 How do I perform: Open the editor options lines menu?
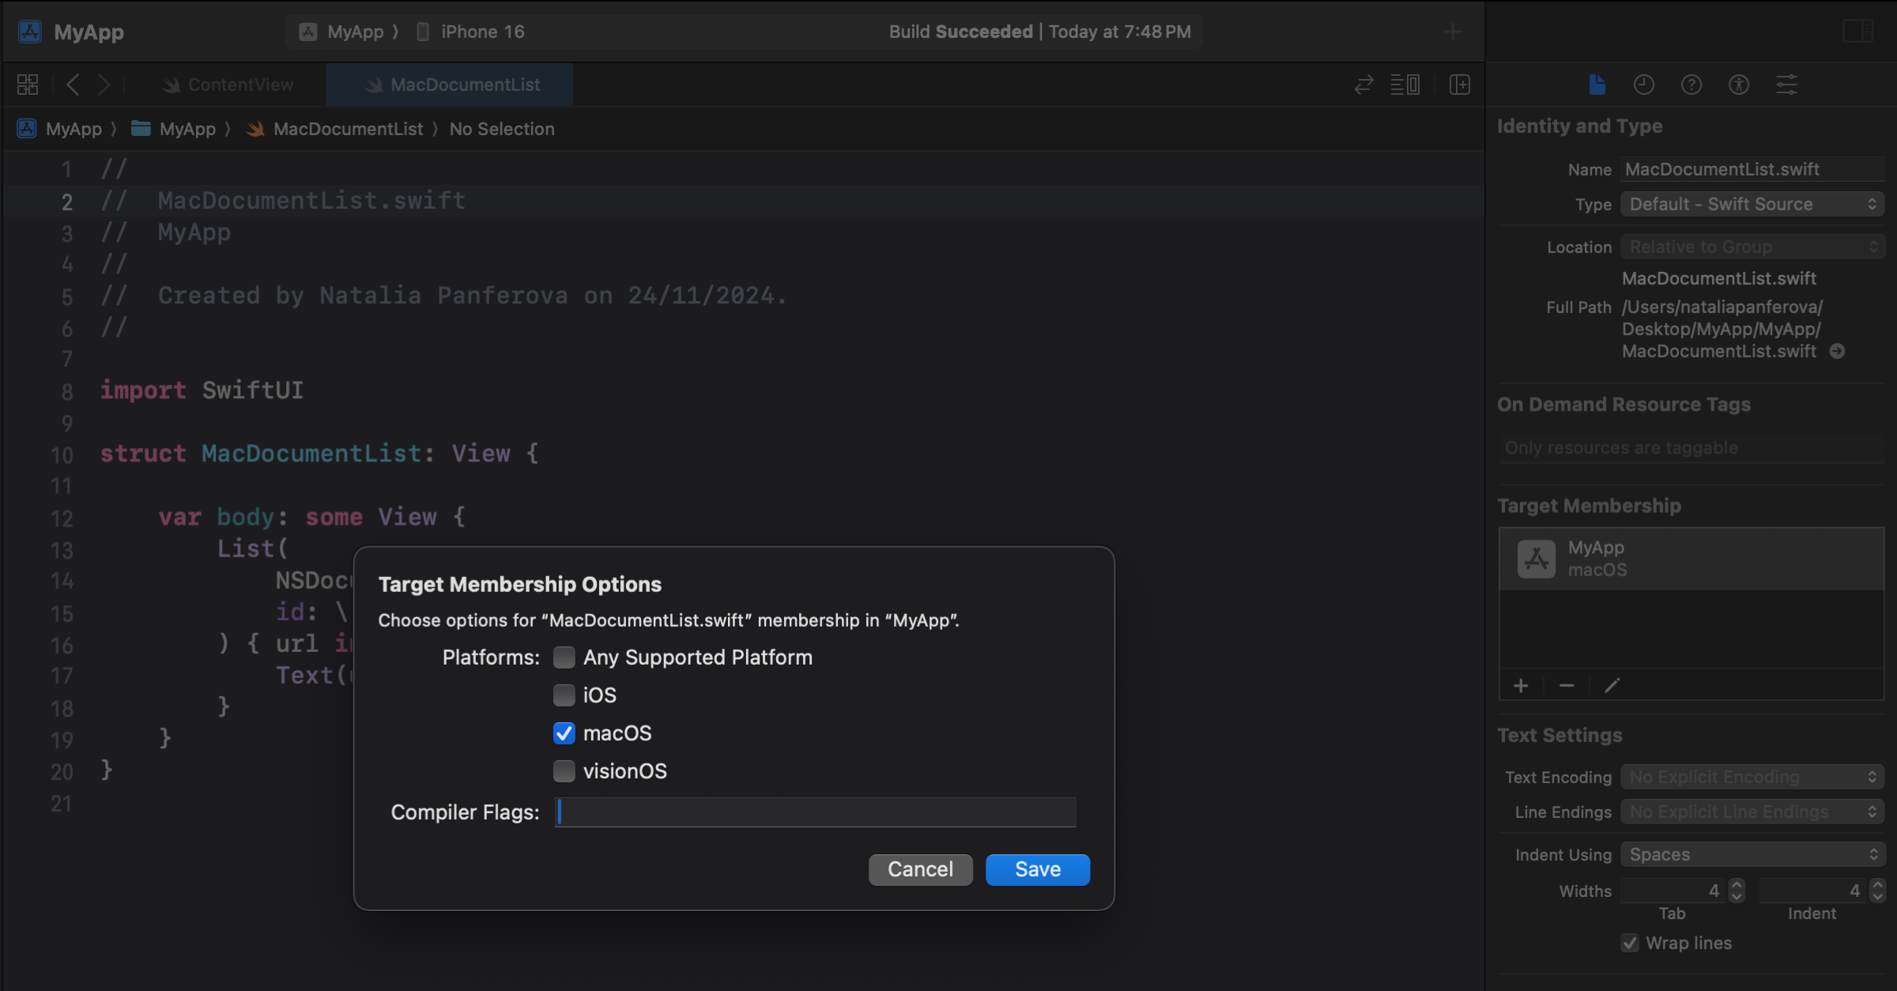pyautogui.click(x=1405, y=85)
